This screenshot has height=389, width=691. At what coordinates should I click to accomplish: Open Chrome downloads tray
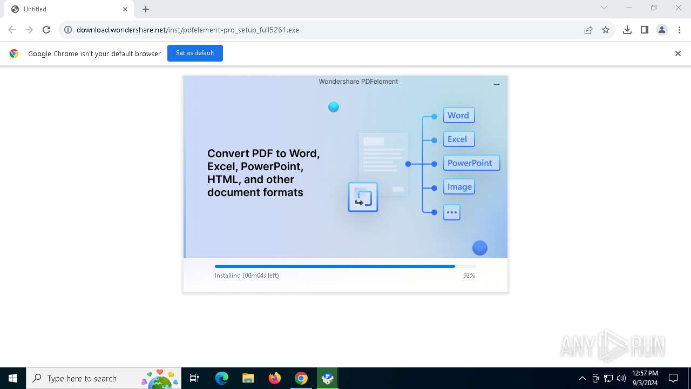[x=627, y=30]
